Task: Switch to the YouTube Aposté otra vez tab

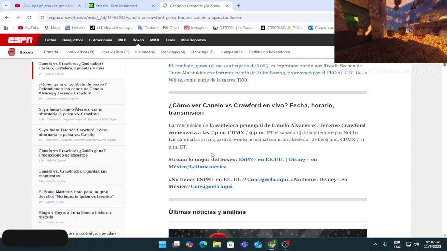Action: (47, 6)
